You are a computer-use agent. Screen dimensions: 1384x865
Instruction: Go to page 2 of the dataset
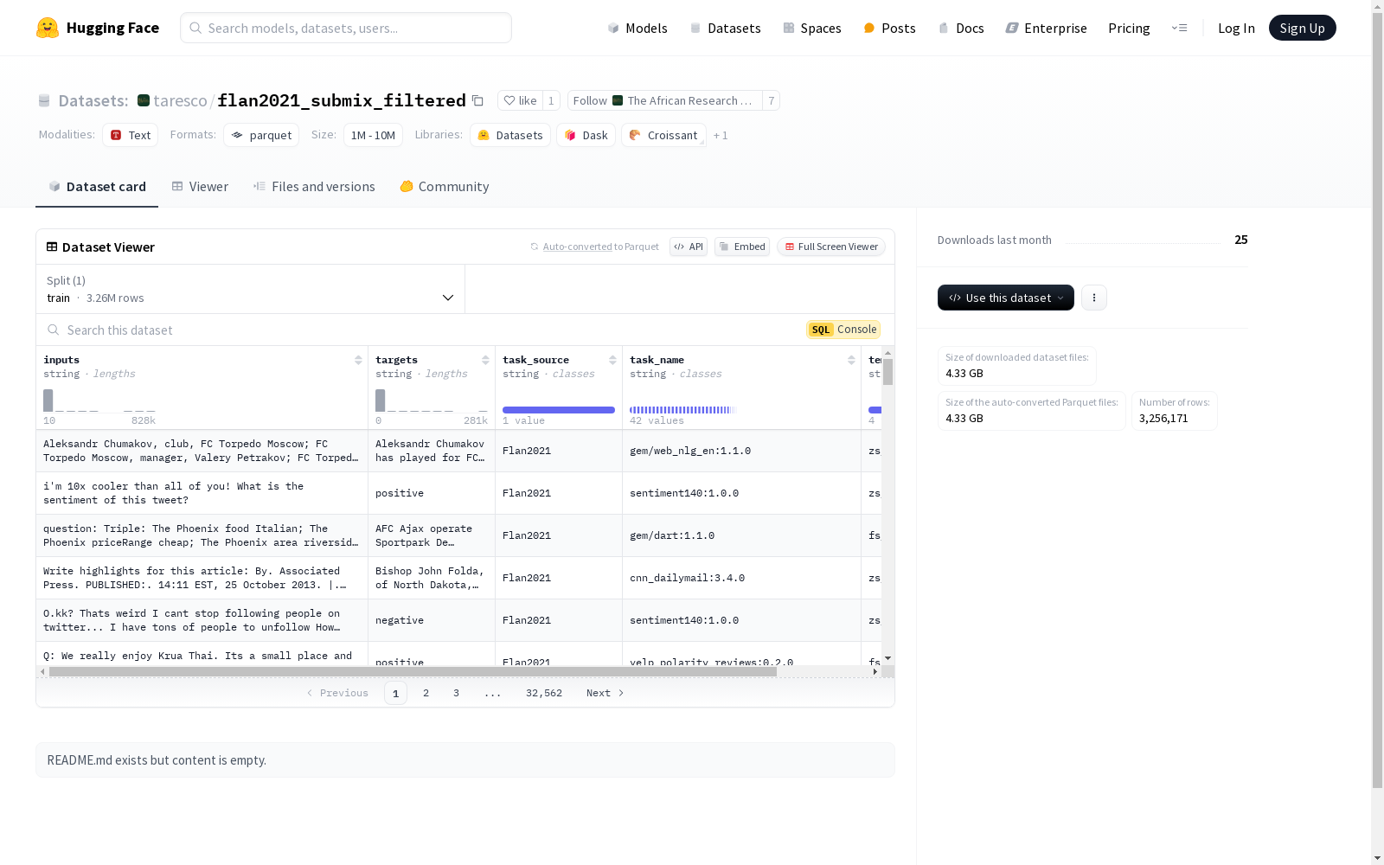[426, 693]
